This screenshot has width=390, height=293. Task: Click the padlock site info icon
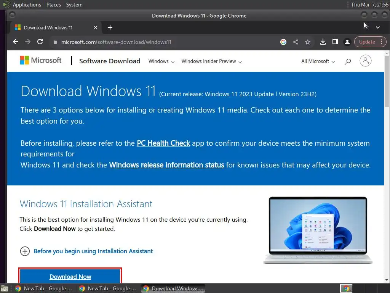[x=55, y=42]
